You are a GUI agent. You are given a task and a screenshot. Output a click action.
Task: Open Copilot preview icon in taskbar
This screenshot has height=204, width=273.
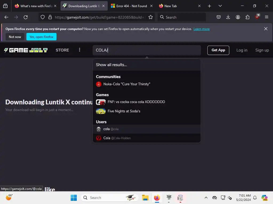click(x=264, y=198)
